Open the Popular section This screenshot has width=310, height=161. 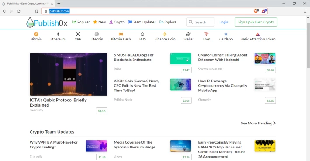[81, 22]
